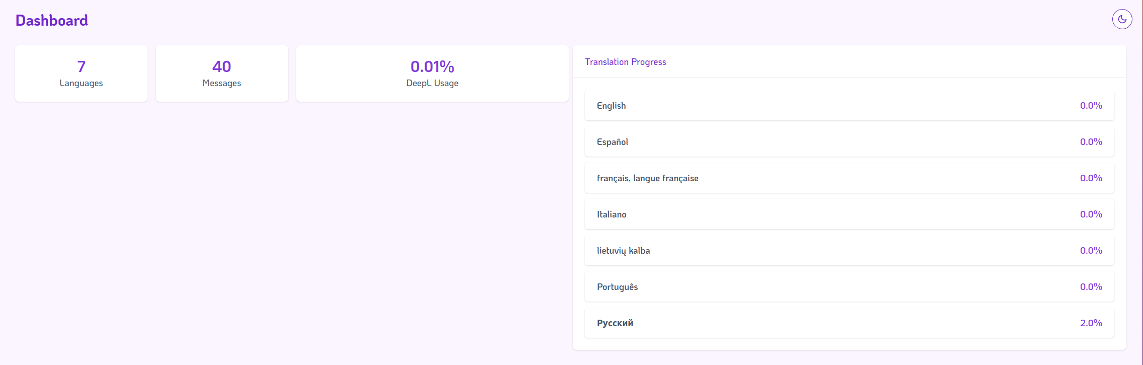1143x365 pixels.
Task: Click the 0.0% value beside Português
Action: click(1091, 286)
